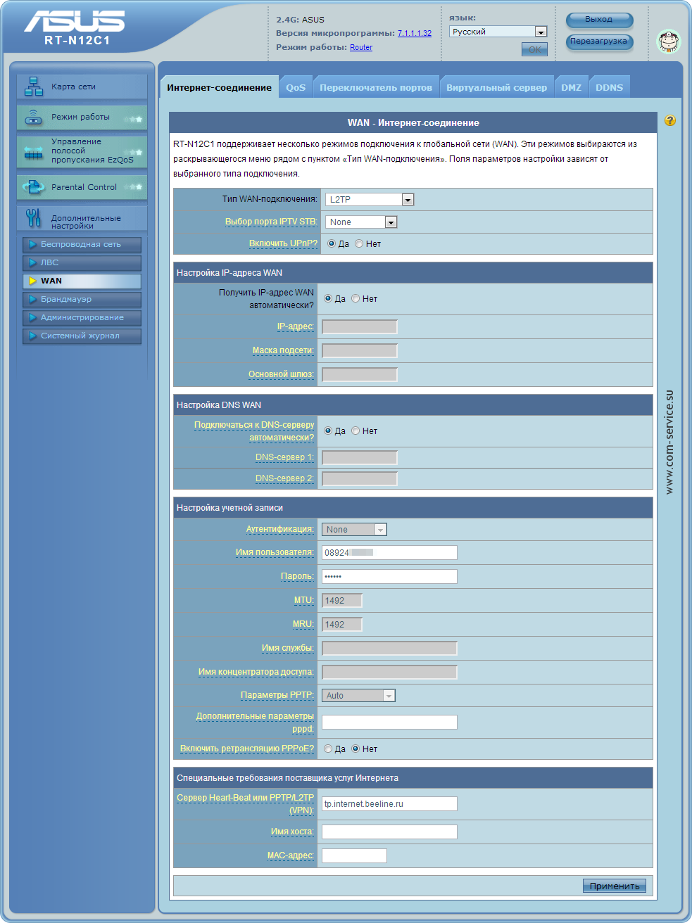Click the Parental Control icon
The width and height of the screenshot is (692, 923).
tap(33, 187)
